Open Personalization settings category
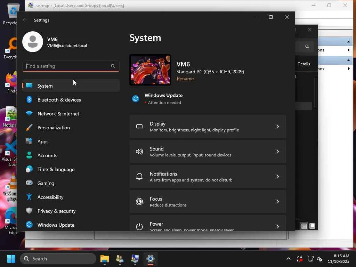356x267 pixels. [x=71, y=128]
